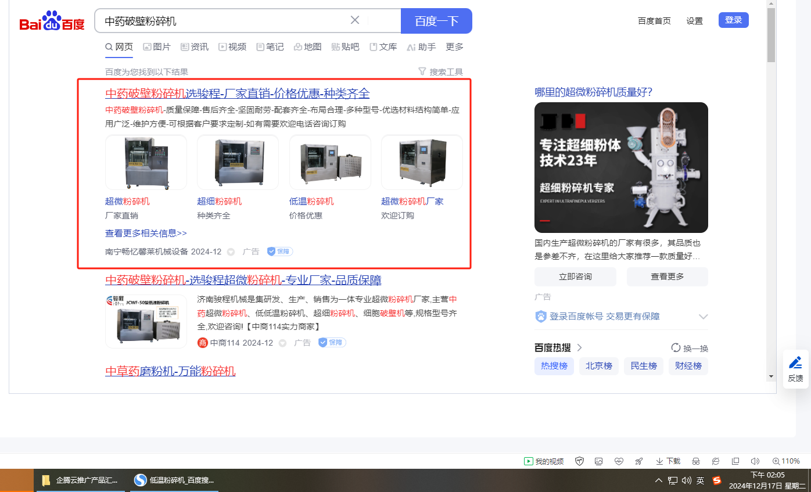Click the 百度一下 search button

tap(436, 21)
